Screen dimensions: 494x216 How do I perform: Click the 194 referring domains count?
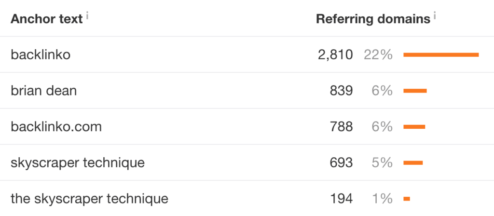pos(342,198)
